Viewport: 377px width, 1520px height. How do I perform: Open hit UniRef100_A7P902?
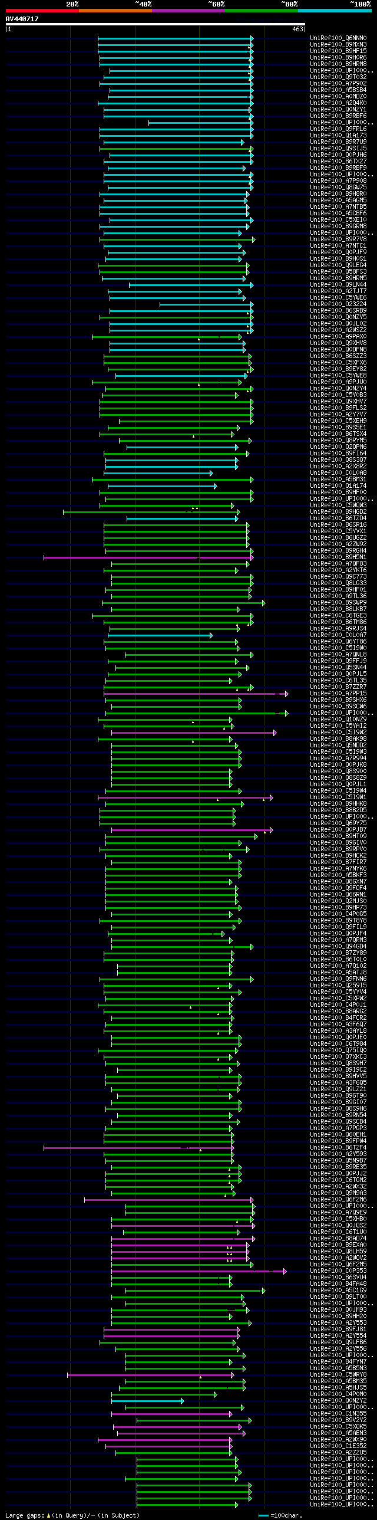(x=338, y=84)
